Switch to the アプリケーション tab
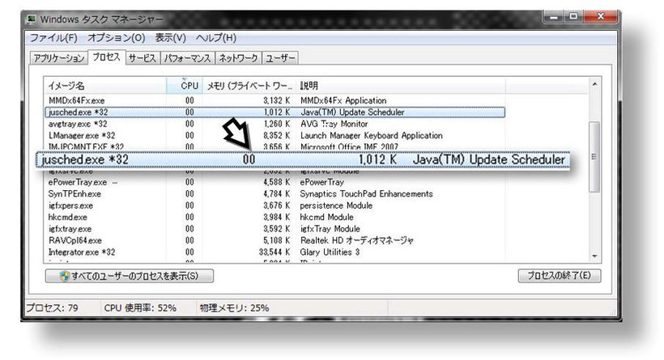 (59, 58)
